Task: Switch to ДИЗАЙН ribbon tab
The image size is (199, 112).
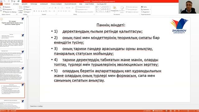Action: [x=25, y=4]
